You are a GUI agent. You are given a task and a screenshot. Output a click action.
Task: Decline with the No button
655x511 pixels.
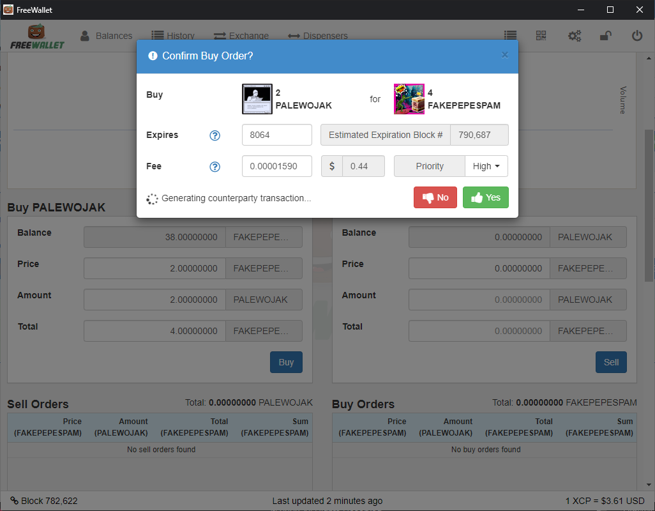coord(435,197)
